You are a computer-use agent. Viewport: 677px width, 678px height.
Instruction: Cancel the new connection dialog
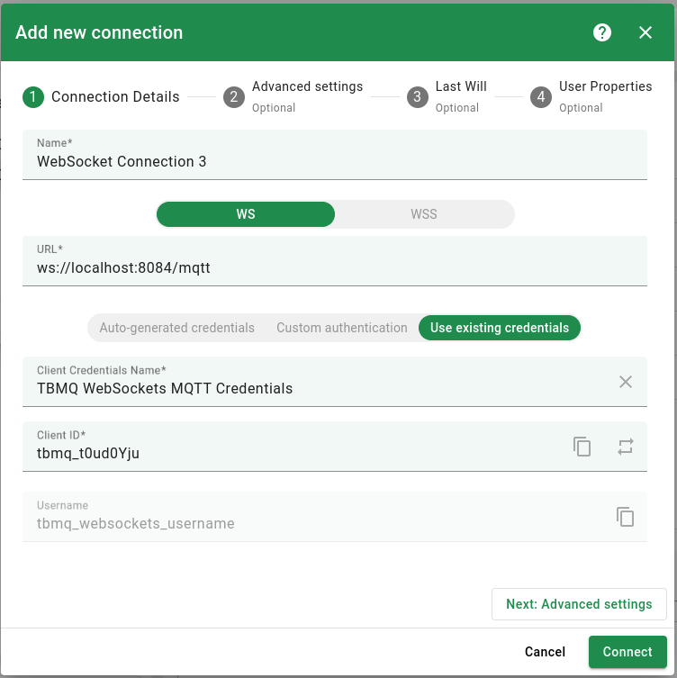[545, 652]
